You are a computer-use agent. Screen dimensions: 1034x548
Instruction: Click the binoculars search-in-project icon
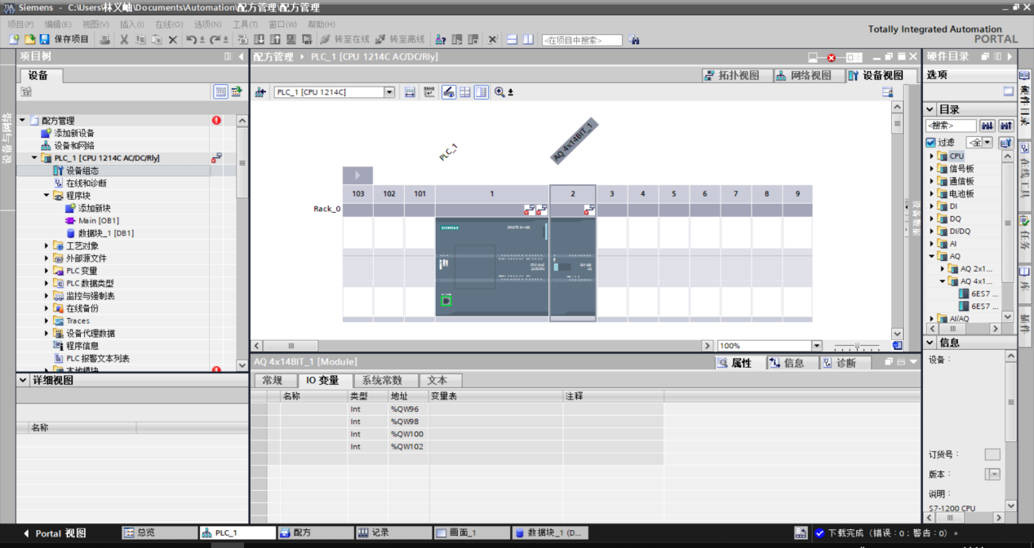pos(634,40)
